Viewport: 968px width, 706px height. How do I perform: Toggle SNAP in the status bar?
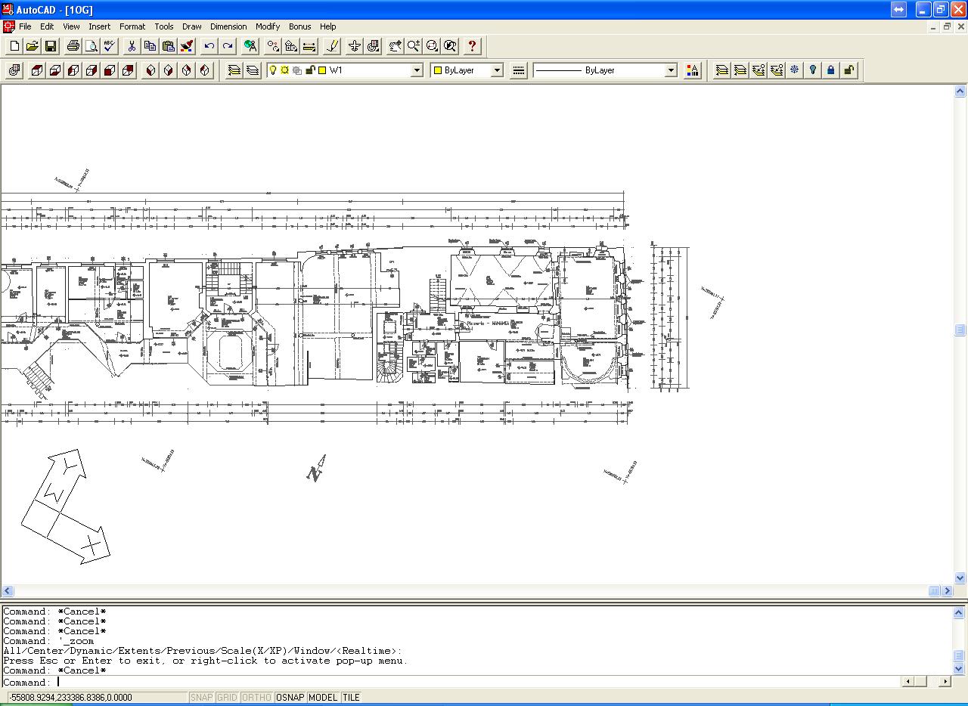(202, 697)
